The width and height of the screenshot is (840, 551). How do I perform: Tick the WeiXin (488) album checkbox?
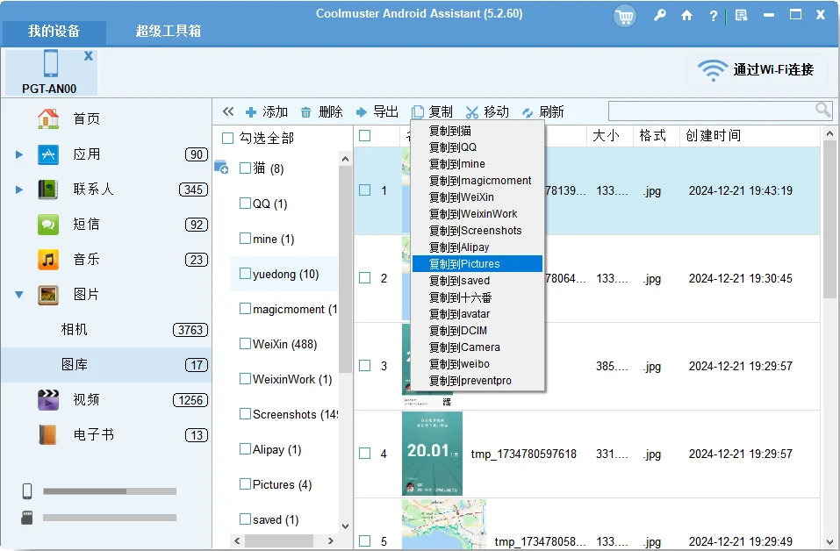245,344
